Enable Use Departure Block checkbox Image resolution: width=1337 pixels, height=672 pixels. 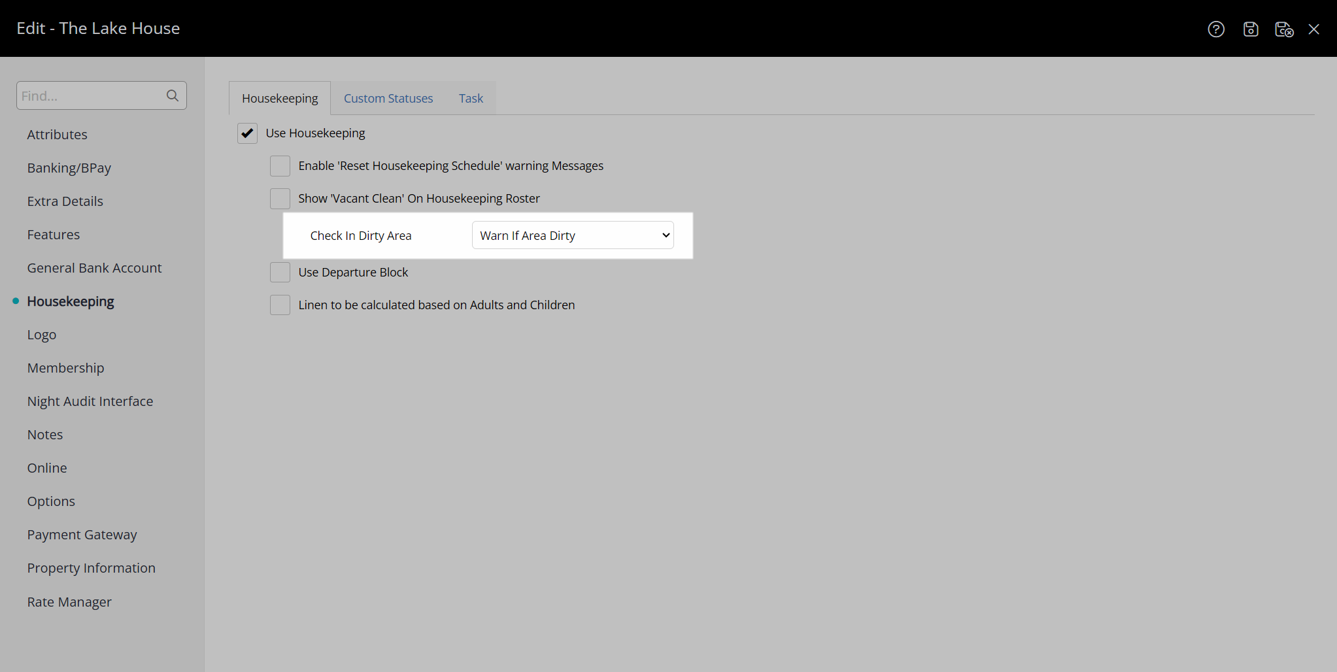[280, 273]
